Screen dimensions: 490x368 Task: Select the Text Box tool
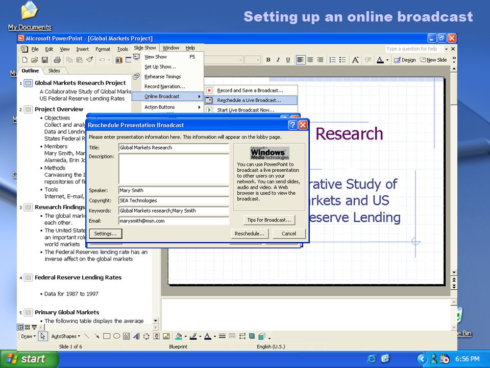pos(126,336)
